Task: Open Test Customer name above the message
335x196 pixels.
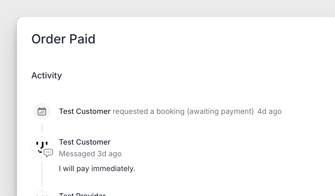Action: 85,142
